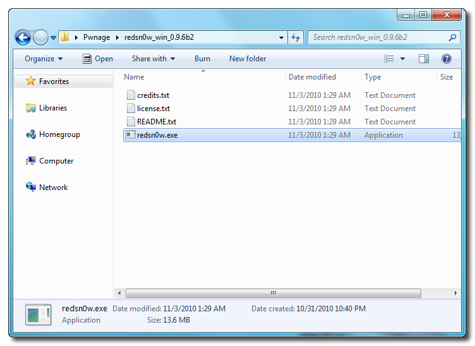Viewport: 475px width, 346px height.
Task: Toggle the preview pane
Action: click(x=423, y=59)
